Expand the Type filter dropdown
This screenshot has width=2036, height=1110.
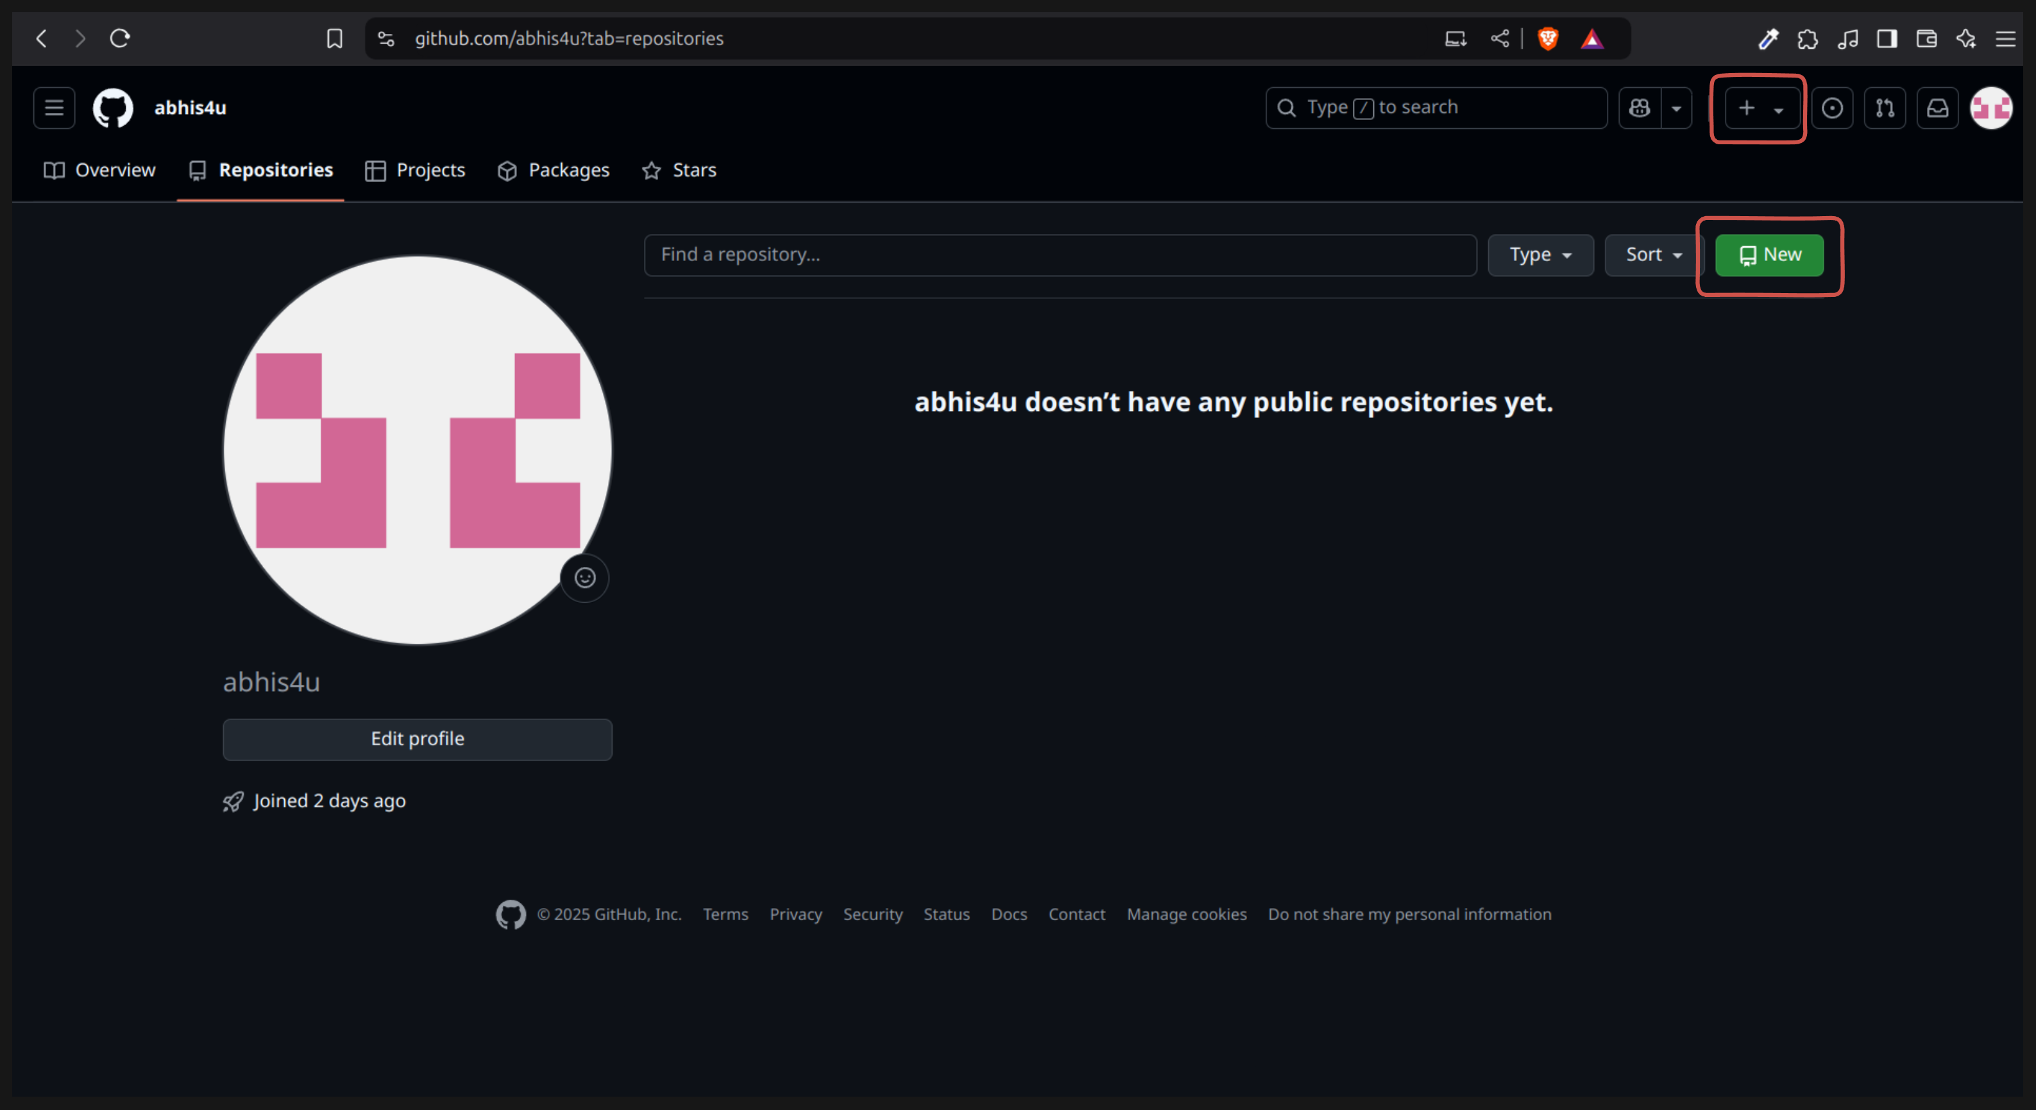click(x=1540, y=255)
